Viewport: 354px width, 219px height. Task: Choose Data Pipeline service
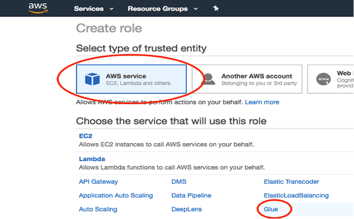coord(192,195)
